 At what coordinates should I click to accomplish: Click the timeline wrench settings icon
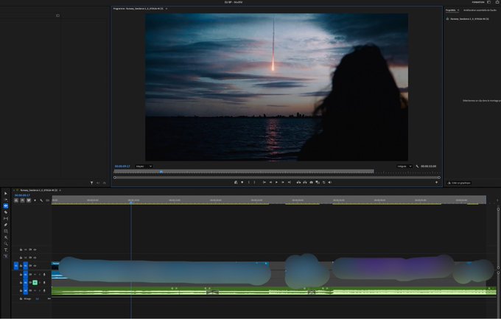(x=41, y=200)
